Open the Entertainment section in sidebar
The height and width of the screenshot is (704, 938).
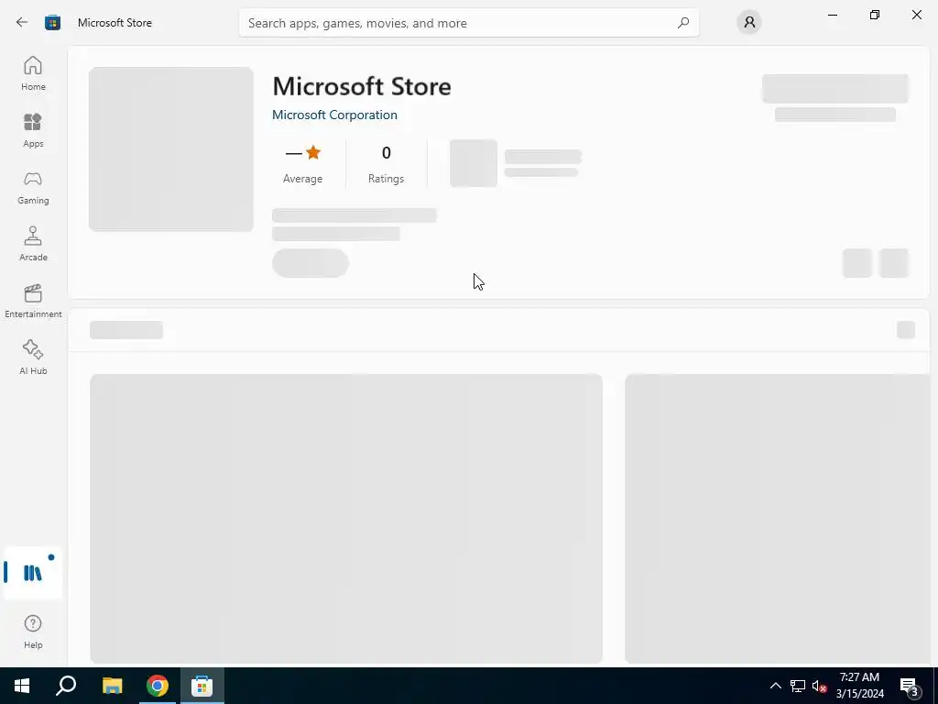[33, 301]
